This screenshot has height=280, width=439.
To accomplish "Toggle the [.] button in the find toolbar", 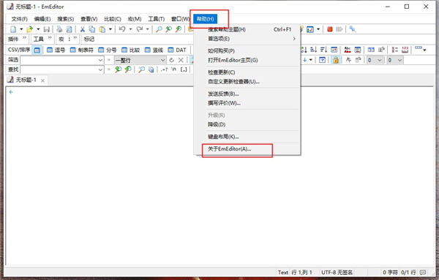I will tap(184, 69).
